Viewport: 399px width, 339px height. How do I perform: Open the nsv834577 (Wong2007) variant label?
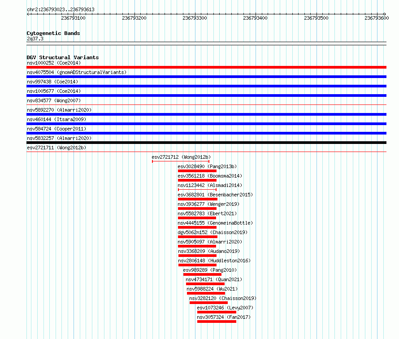(x=54, y=100)
